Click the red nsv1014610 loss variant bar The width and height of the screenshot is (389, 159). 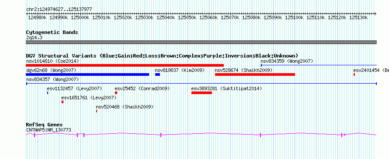coord(125,65)
